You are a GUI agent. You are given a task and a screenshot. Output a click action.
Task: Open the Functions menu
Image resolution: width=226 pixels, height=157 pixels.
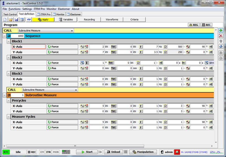pyautogui.click(x=14, y=9)
